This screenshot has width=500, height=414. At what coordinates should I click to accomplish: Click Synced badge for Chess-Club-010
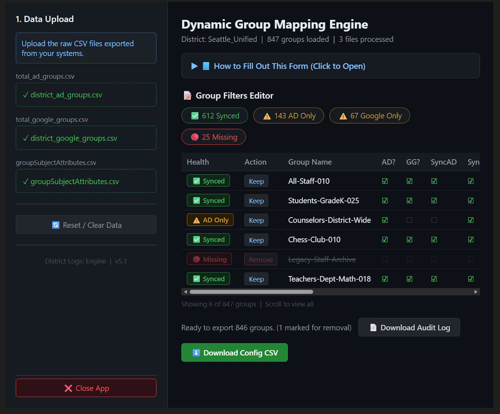pyautogui.click(x=208, y=239)
